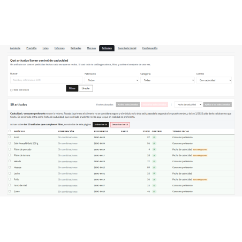242x242 pixels.
Task: Open the Retiradas tab
Action: (75, 48)
